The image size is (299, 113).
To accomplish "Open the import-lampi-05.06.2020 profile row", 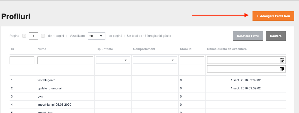I will tap(148, 105).
